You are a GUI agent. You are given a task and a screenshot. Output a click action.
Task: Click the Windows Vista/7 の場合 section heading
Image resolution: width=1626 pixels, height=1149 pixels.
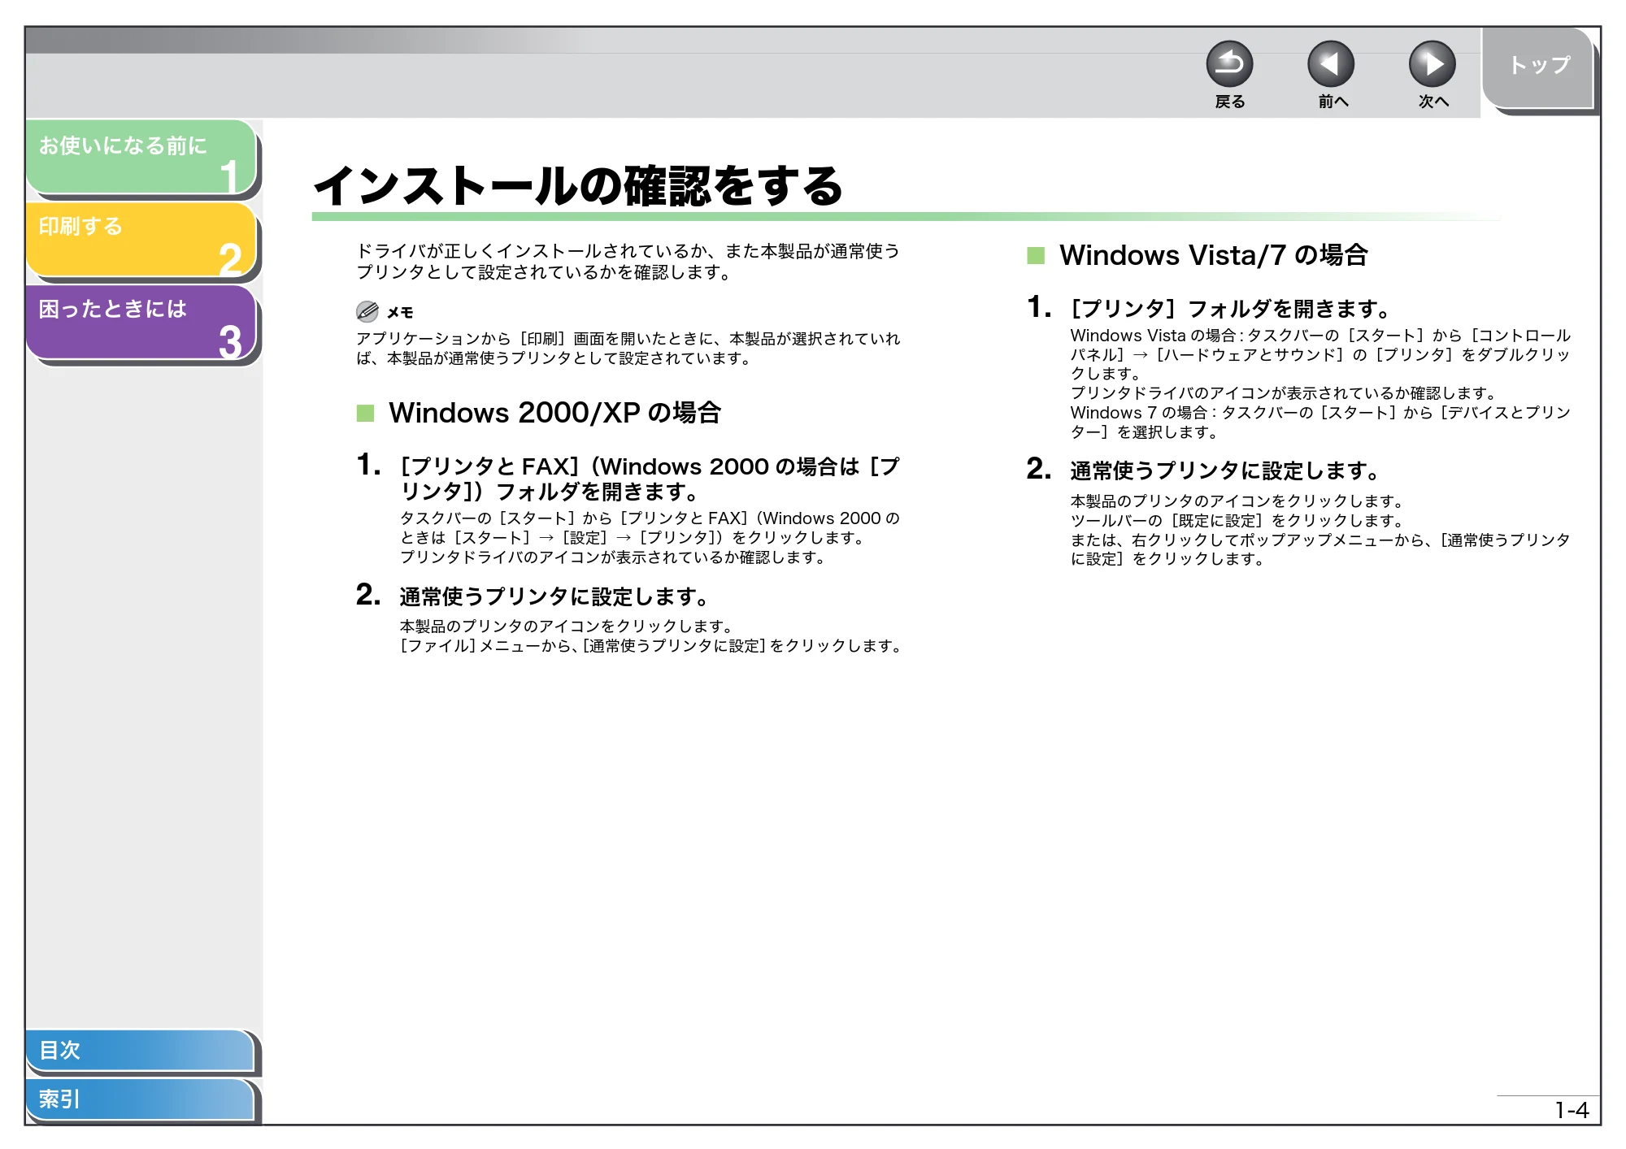coord(1213,255)
